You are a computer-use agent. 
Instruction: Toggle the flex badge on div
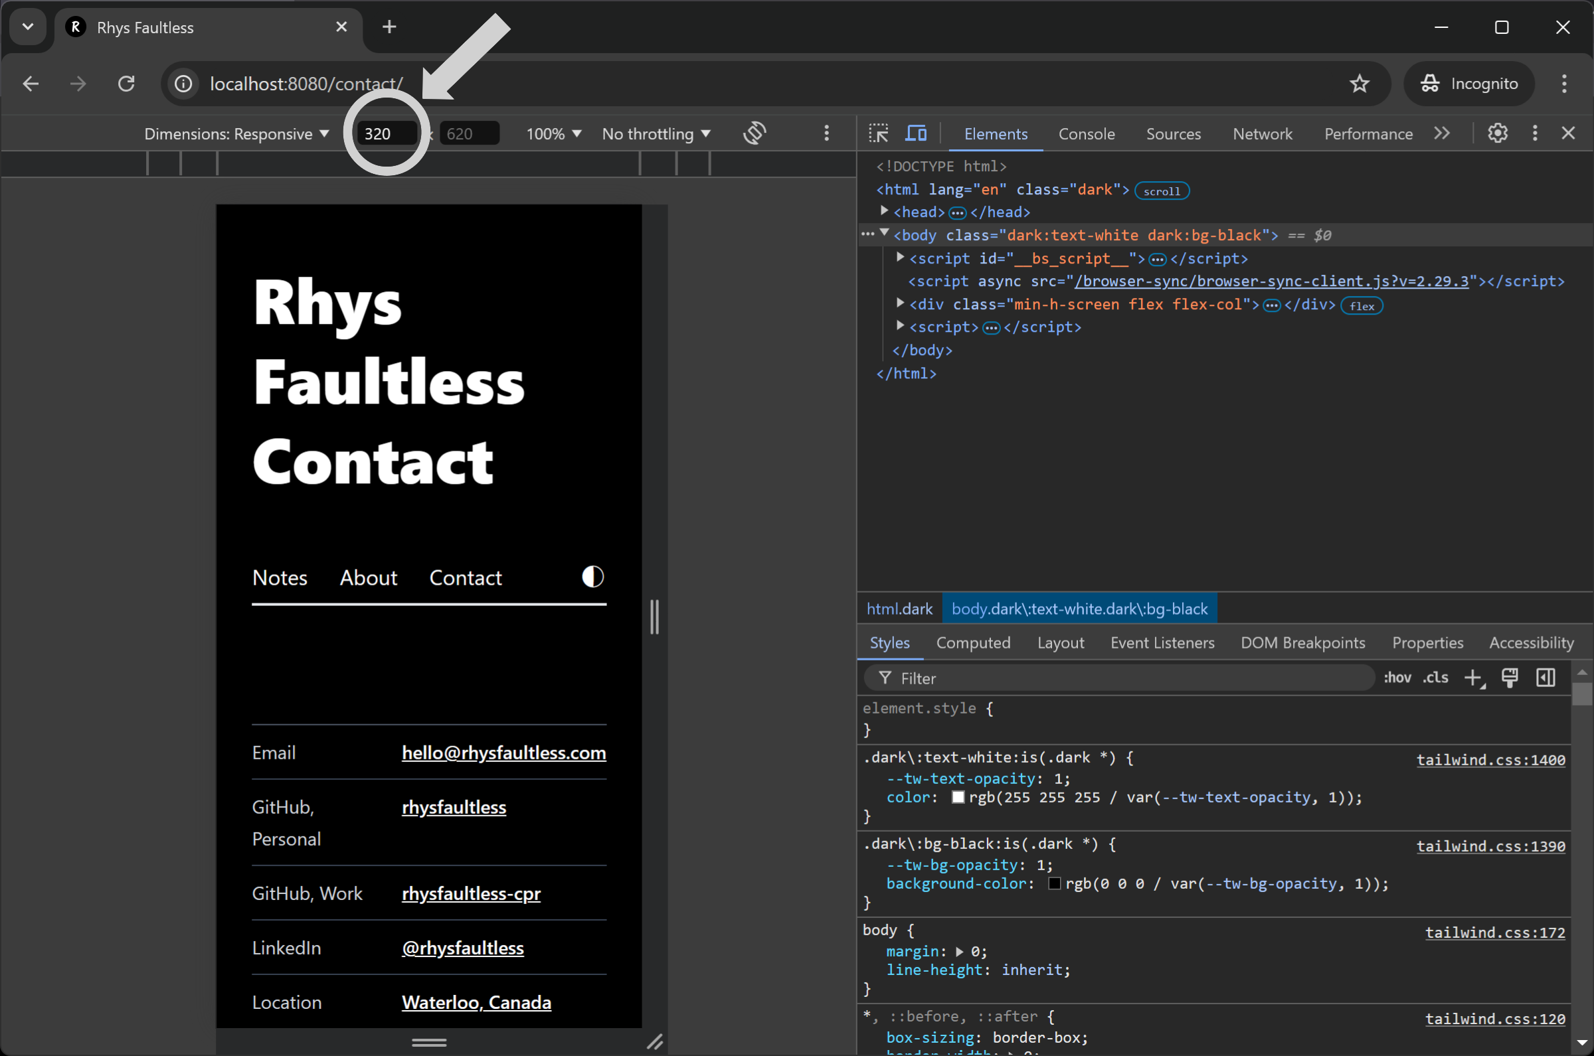click(x=1361, y=306)
